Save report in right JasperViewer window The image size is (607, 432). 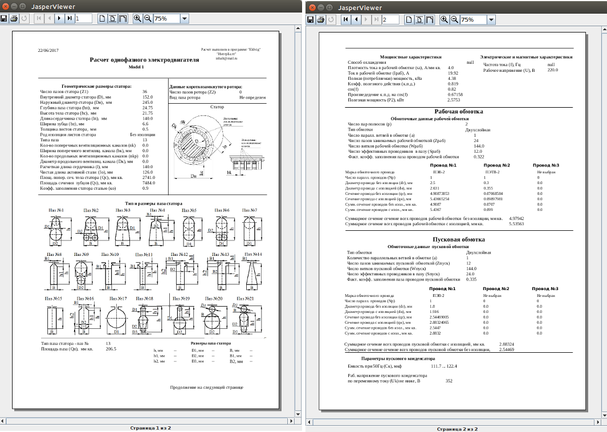(x=311, y=19)
